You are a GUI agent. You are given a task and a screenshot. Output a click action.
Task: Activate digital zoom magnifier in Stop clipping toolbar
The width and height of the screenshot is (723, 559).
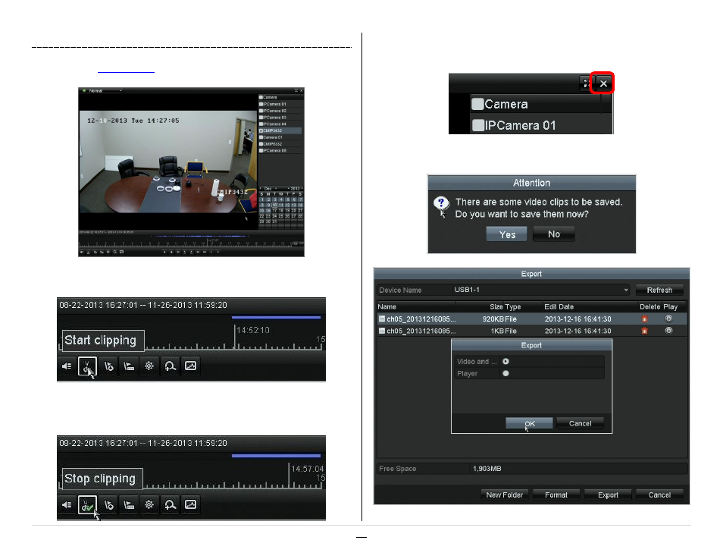tap(170, 504)
